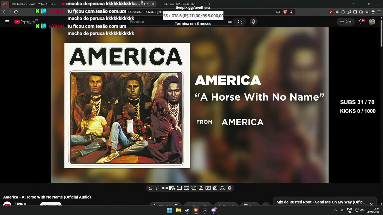Open File Explorer from taskbar

[x=178, y=210]
